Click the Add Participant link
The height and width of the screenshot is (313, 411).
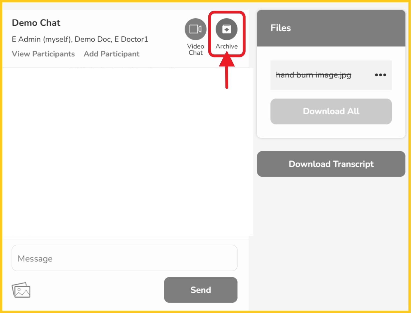[x=112, y=54]
